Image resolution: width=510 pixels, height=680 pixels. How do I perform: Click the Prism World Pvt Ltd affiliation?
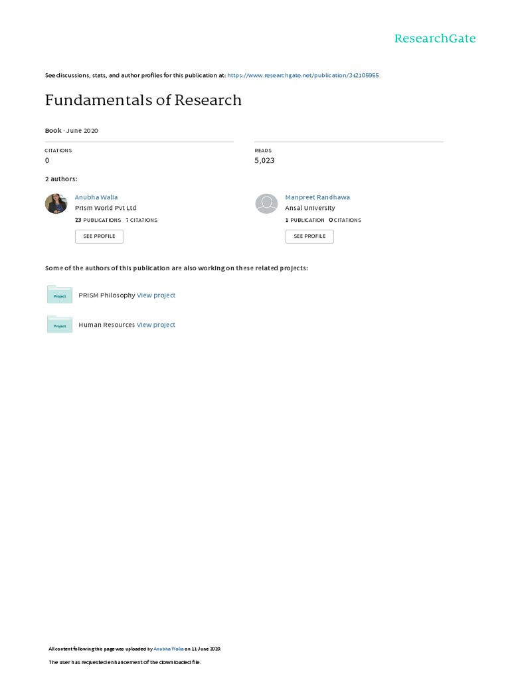point(106,208)
